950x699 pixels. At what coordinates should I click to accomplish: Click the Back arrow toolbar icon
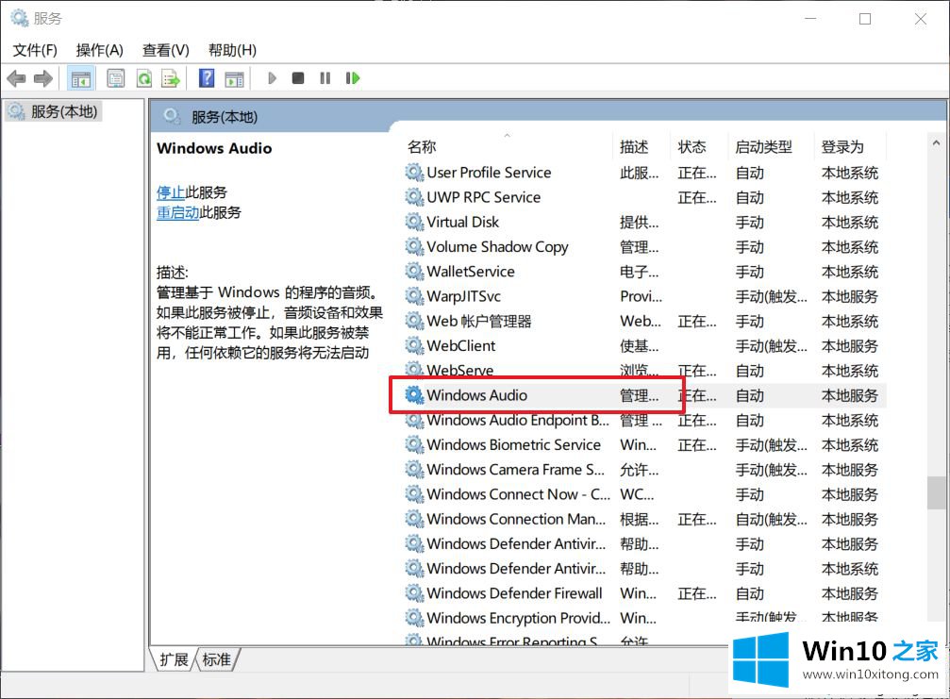point(16,78)
